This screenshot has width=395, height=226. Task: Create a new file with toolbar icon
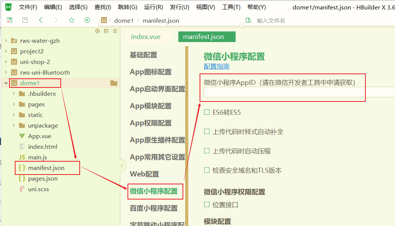click(x=9, y=20)
